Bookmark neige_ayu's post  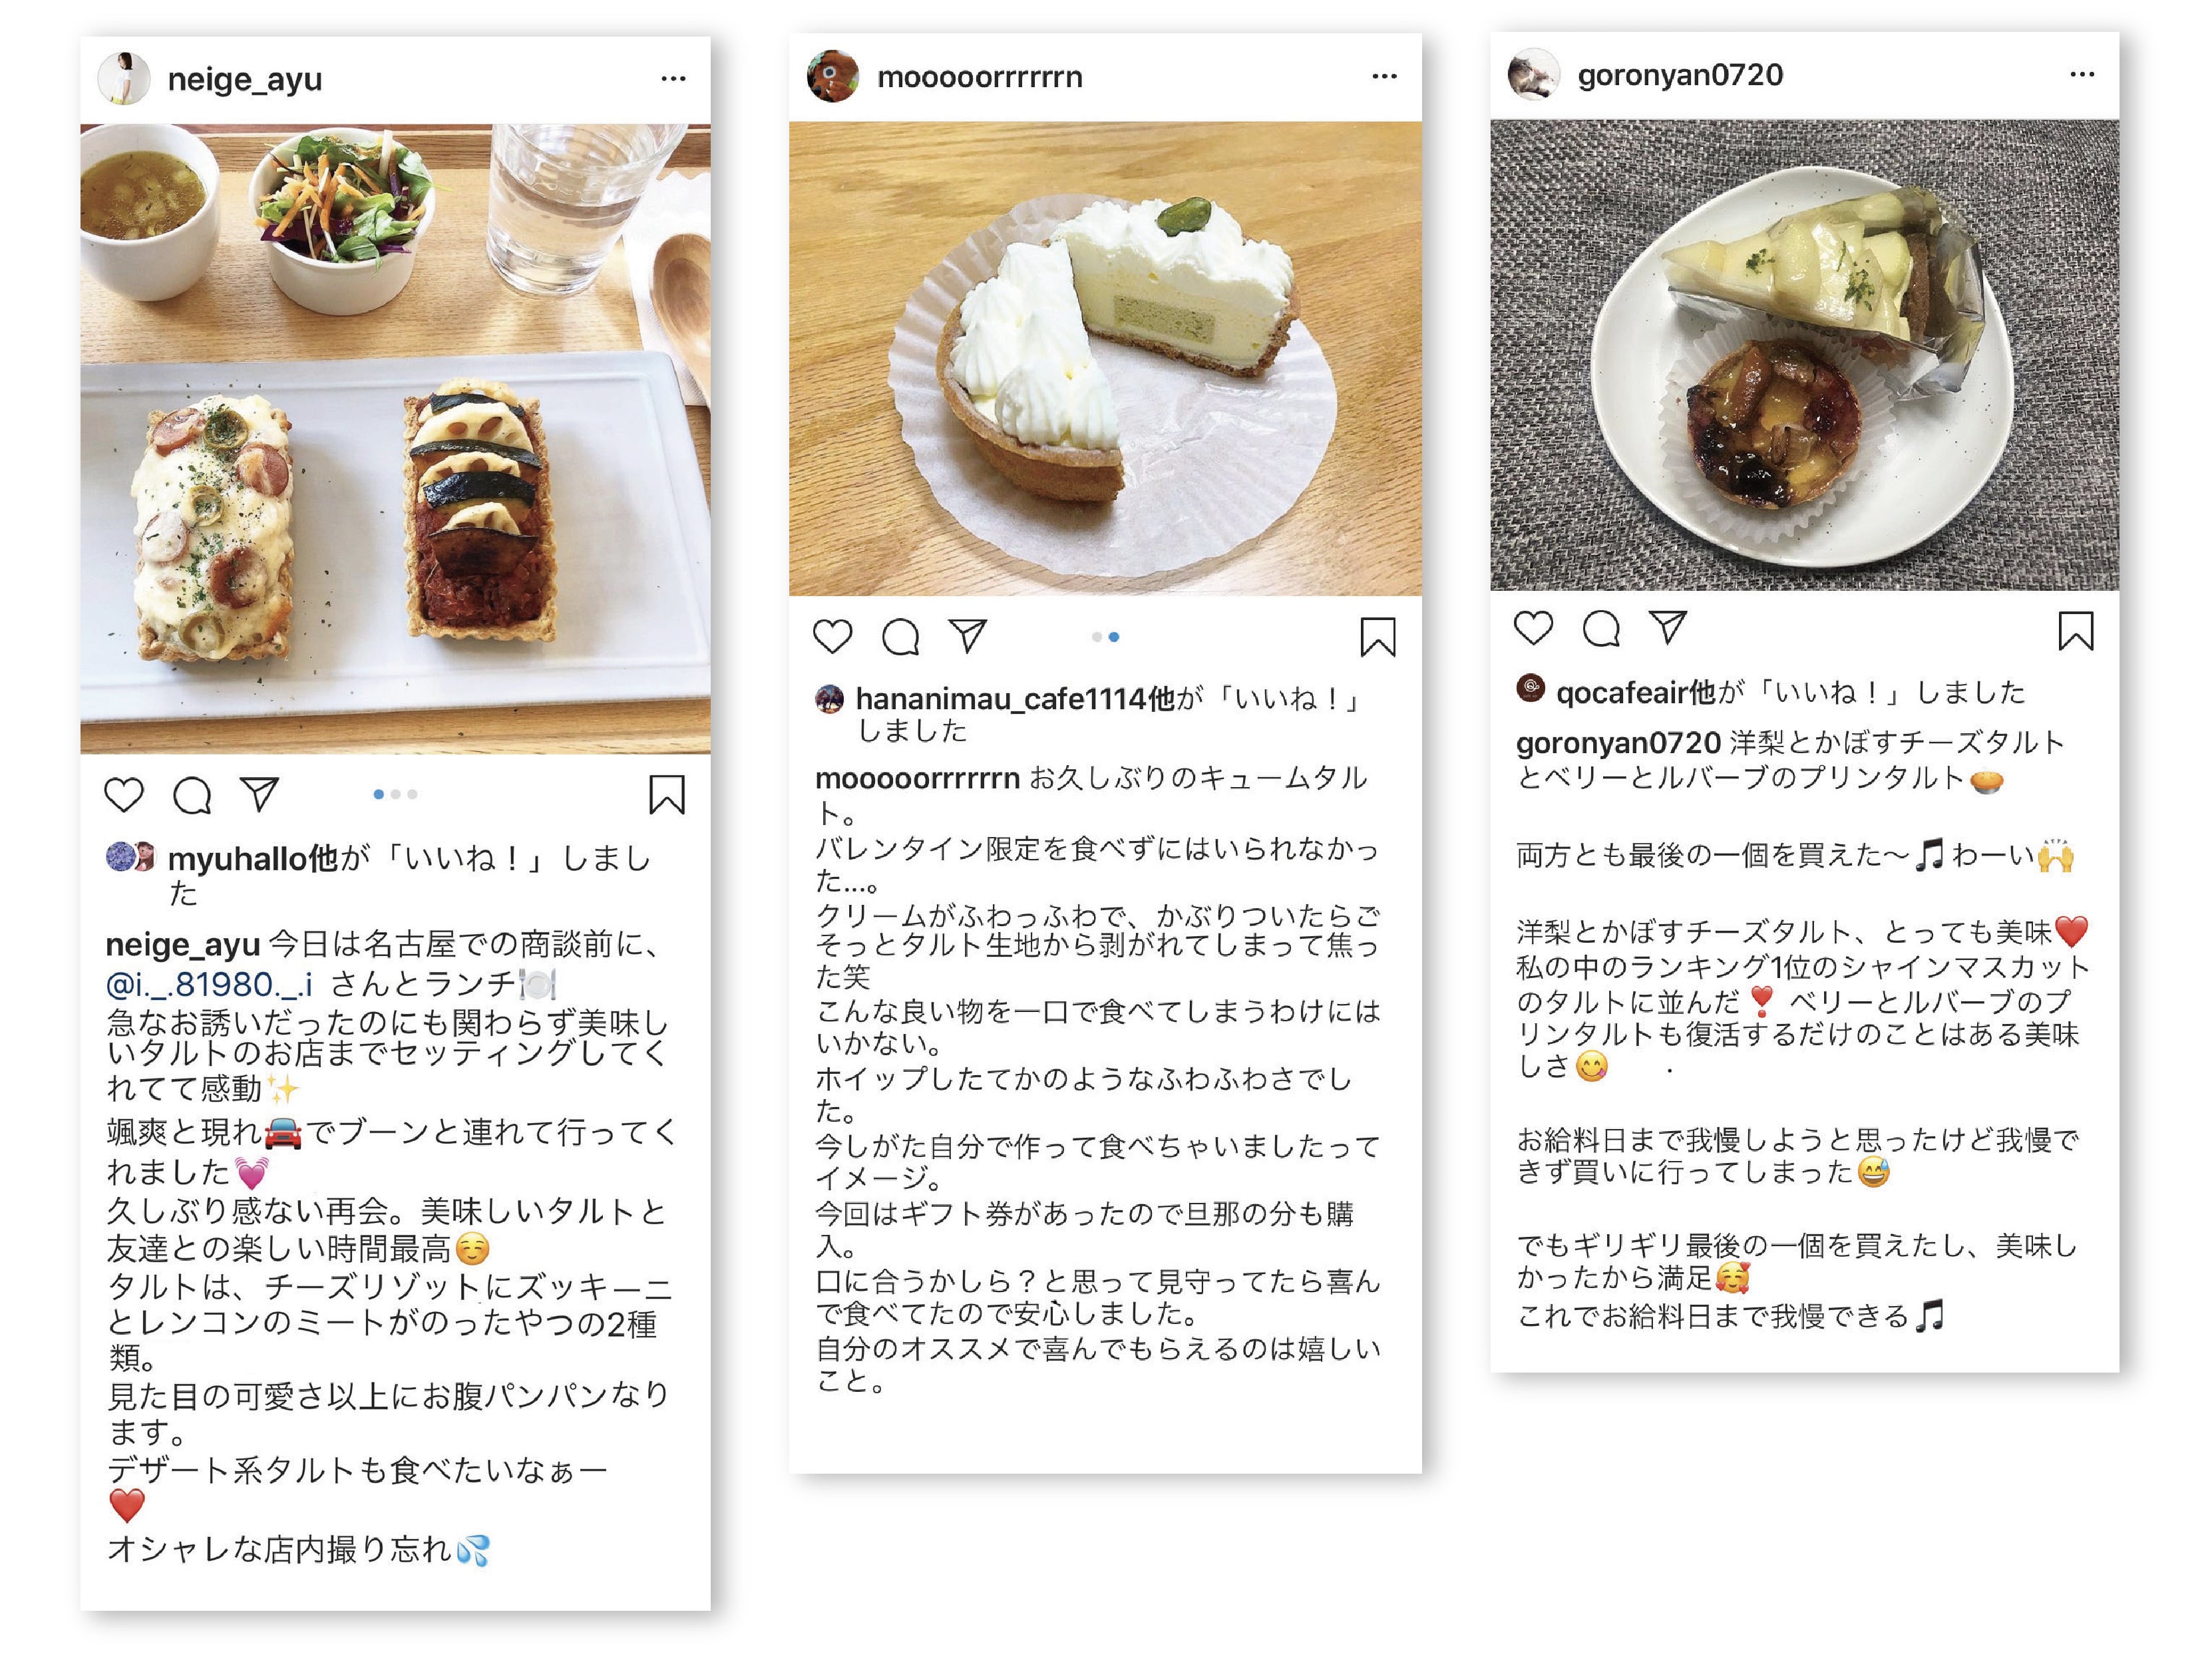tap(667, 795)
